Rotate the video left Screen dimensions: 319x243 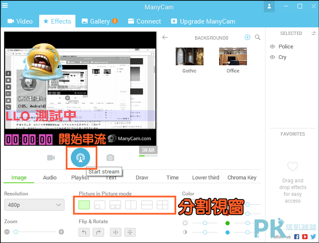pos(84,232)
